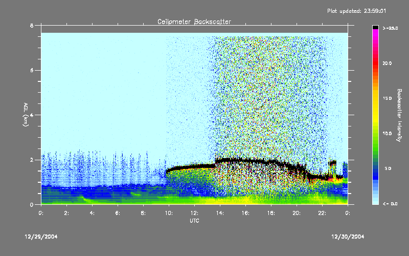
Task: Click the "10:" UTC hour tick label
Action: pyautogui.click(x=169, y=213)
